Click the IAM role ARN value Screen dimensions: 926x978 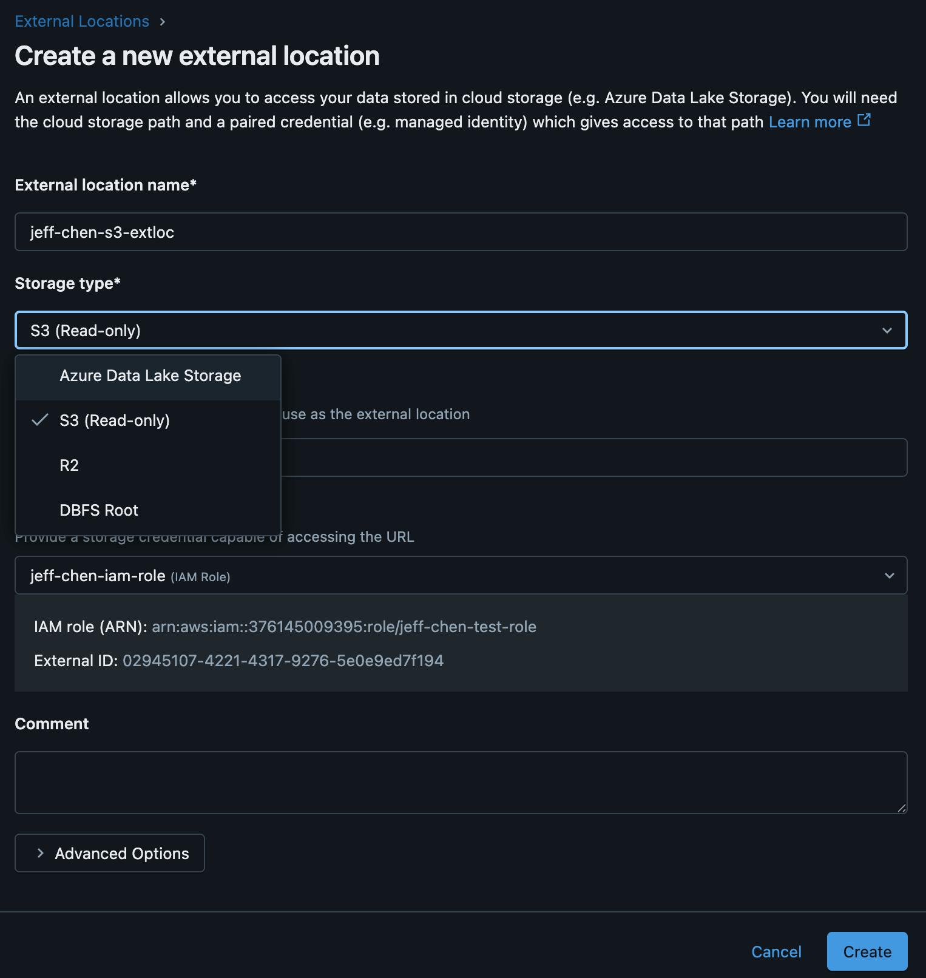pyautogui.click(x=343, y=627)
